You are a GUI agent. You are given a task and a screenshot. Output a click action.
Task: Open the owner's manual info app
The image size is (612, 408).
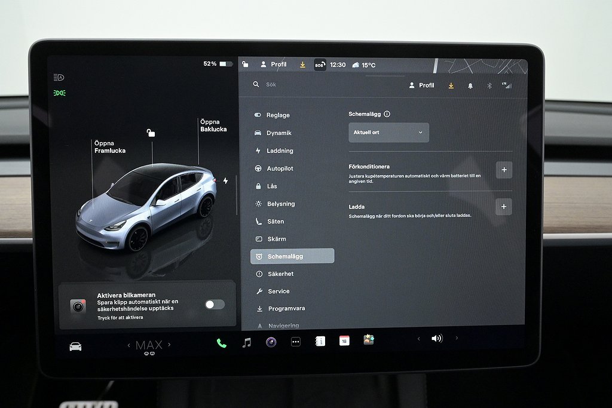click(x=320, y=341)
